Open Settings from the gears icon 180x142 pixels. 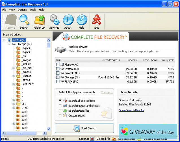[x=54, y=20]
